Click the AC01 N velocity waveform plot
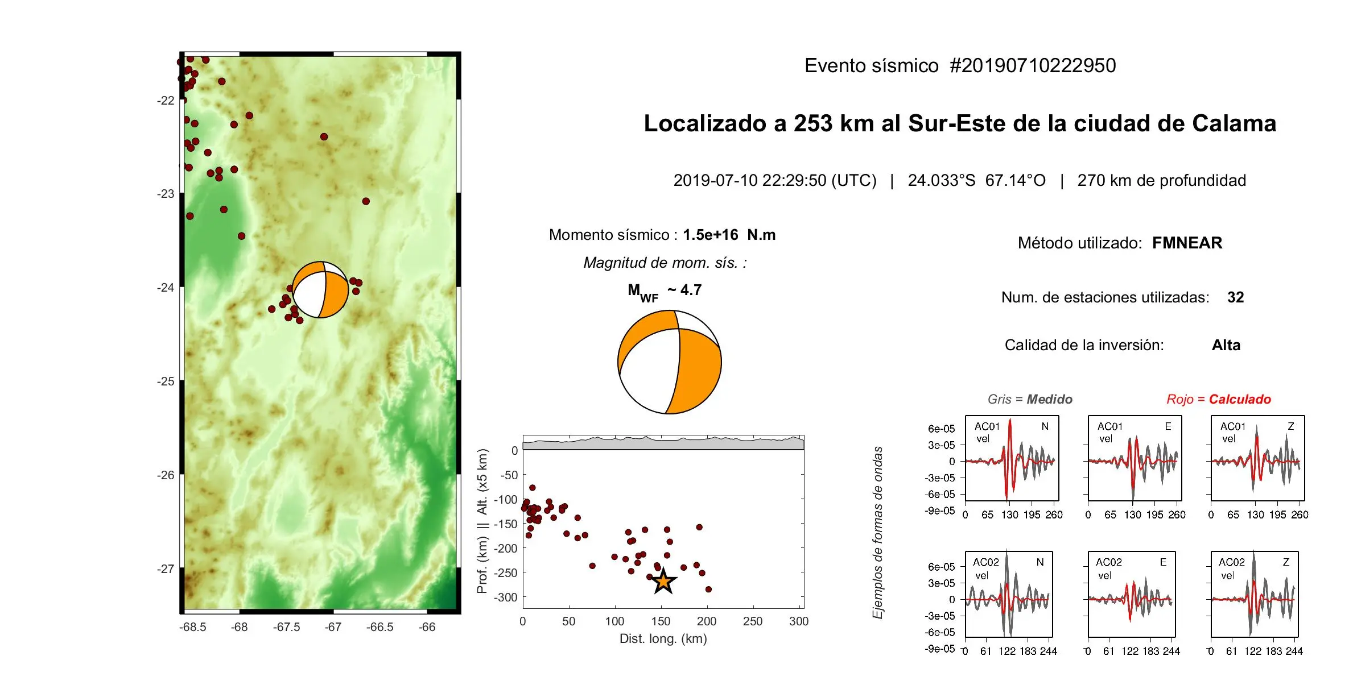1353x689 pixels. (x=1012, y=458)
